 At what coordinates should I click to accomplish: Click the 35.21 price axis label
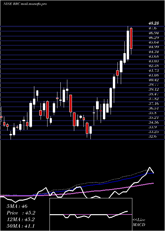(154, 117)
